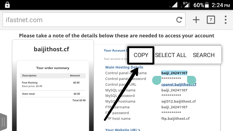Tap the battery icon in status bar
This screenshot has height=131, width=233.
[207, 5]
